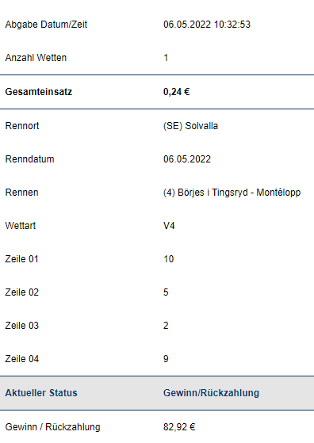This screenshot has width=314, height=443.
Task: Click the bold Gewinn/Rückzahlung status text
Action: (211, 393)
